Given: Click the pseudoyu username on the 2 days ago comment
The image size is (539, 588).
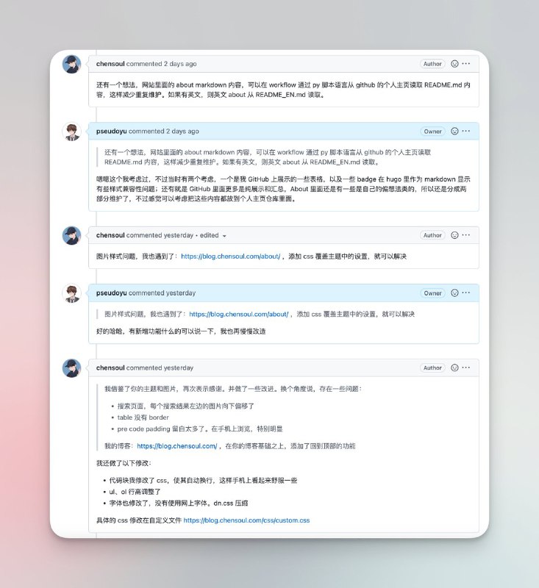Looking at the screenshot, I should coord(111,132).
